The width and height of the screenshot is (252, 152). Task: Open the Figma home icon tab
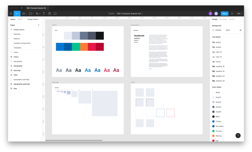click(x=22, y=8)
